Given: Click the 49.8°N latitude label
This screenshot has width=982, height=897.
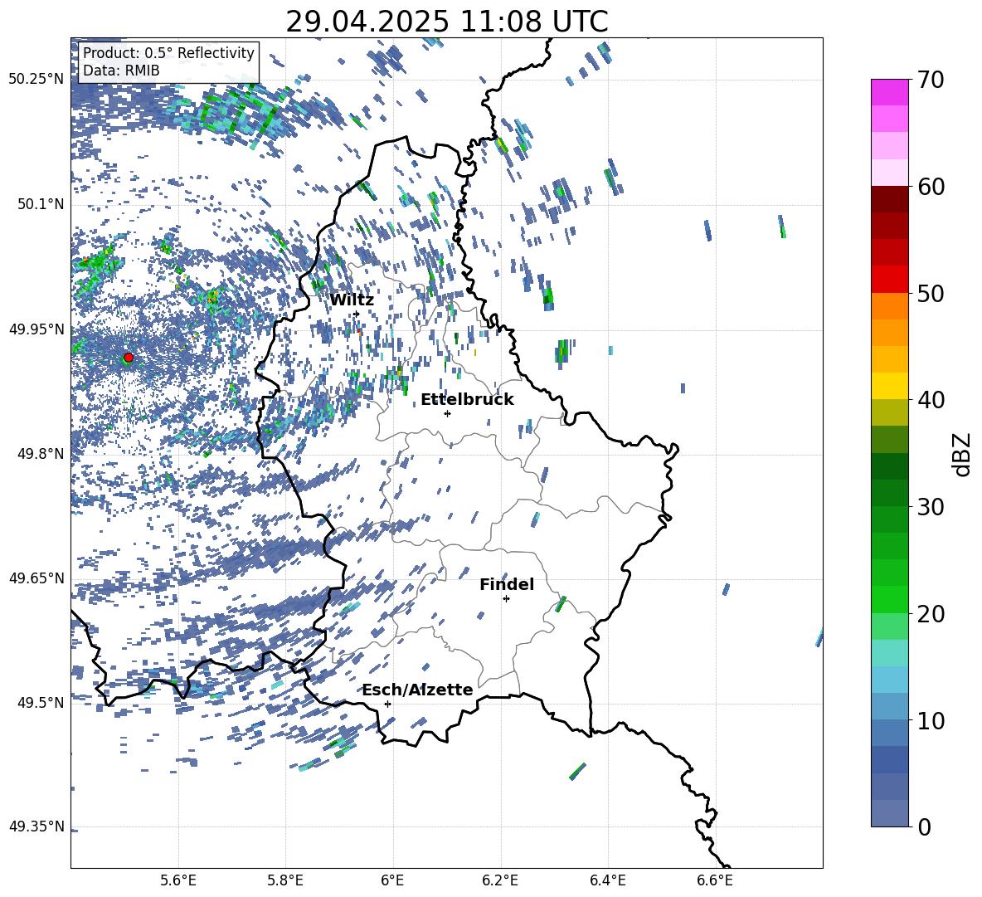Looking at the screenshot, I should pos(41,453).
